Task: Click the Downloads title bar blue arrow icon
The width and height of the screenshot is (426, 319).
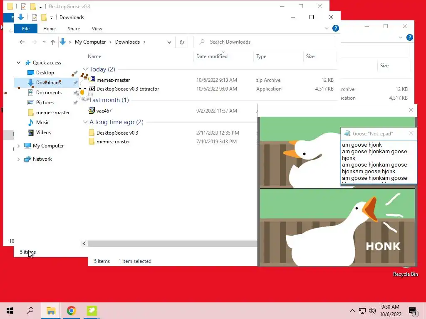Action: pyautogui.click(x=21, y=17)
